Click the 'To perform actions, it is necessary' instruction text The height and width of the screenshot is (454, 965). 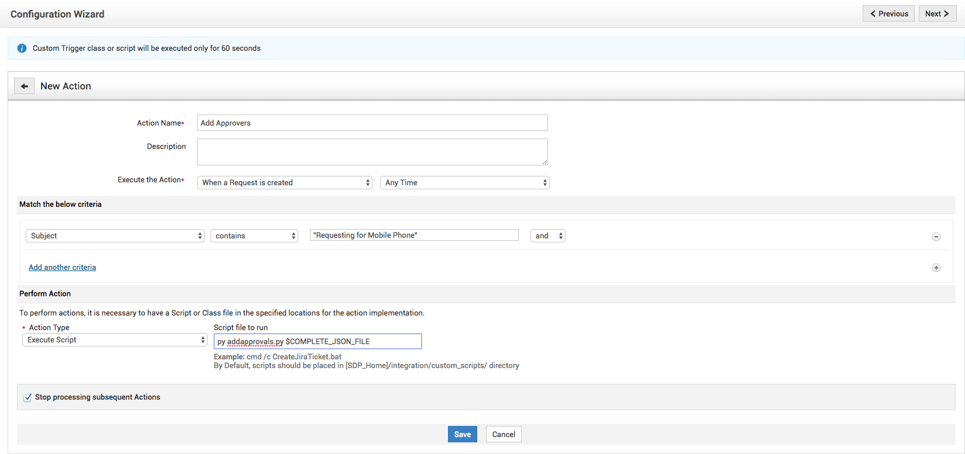[x=222, y=313]
